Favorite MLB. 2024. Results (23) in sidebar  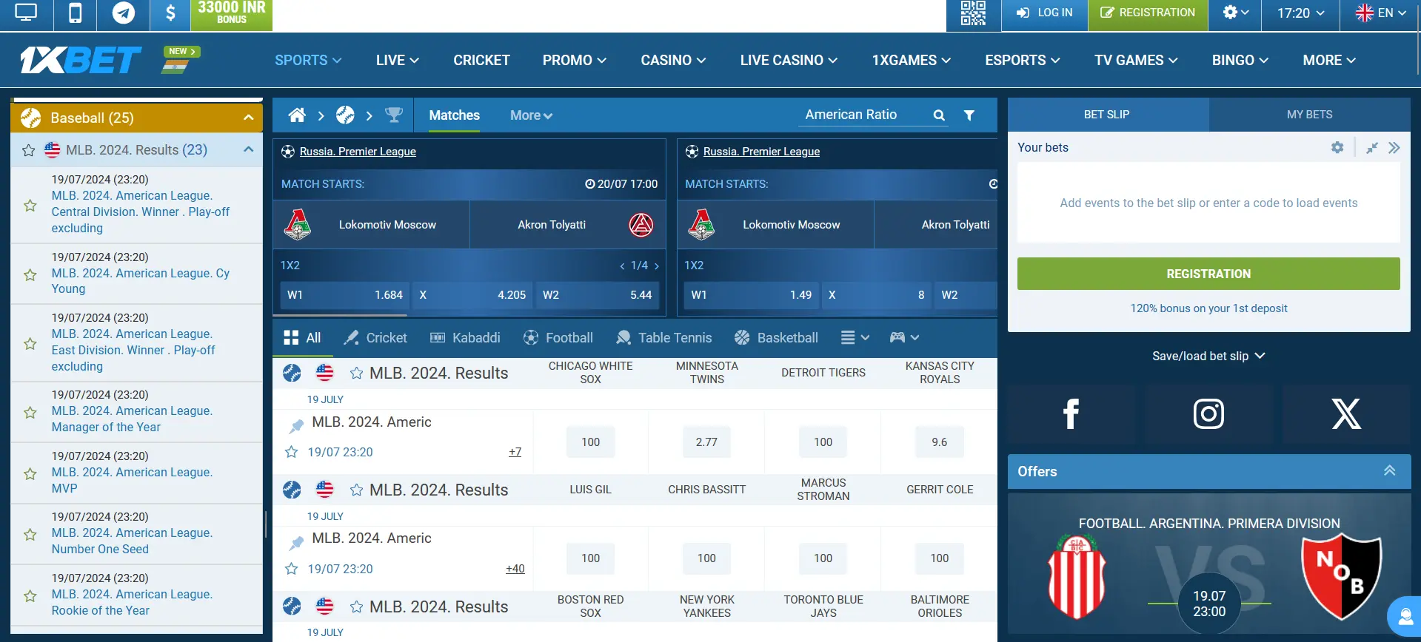click(x=29, y=150)
